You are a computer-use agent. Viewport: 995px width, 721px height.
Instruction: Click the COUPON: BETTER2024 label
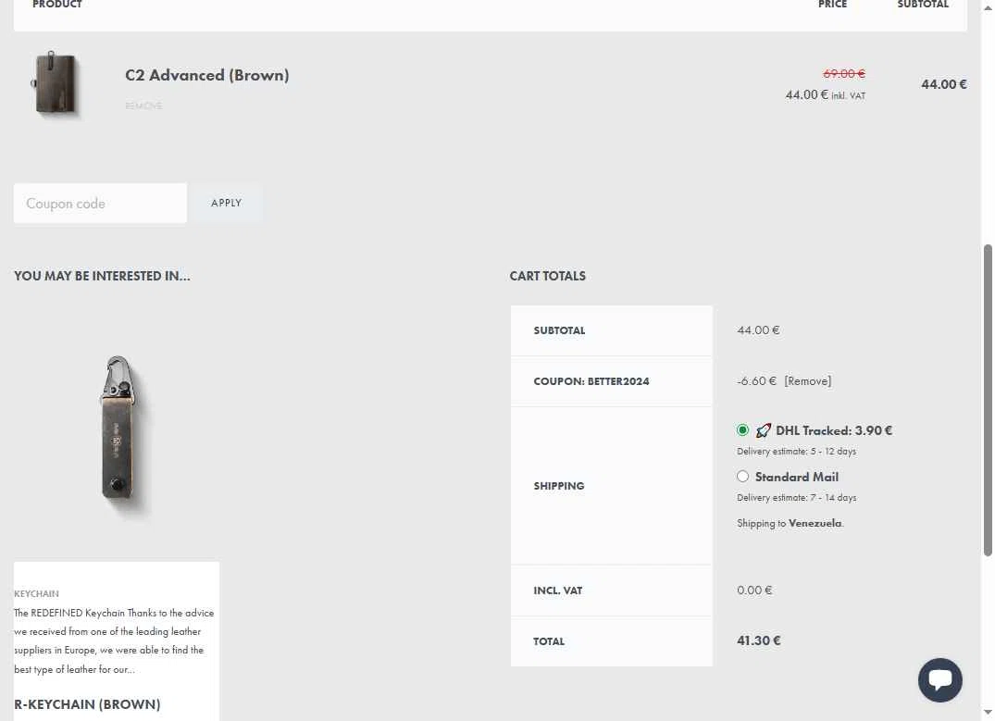coord(591,380)
